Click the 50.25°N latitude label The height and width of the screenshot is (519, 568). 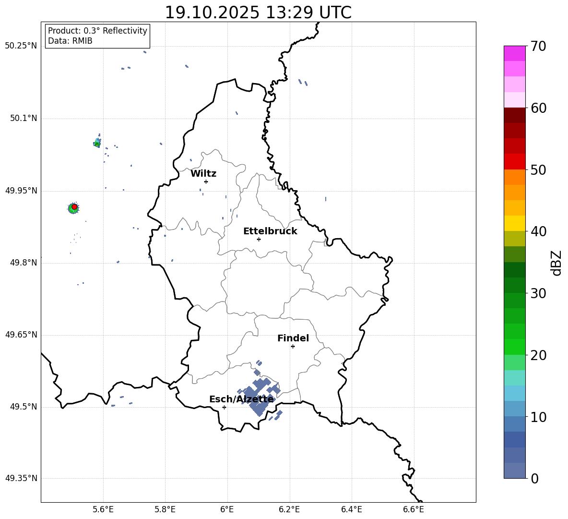[21, 46]
